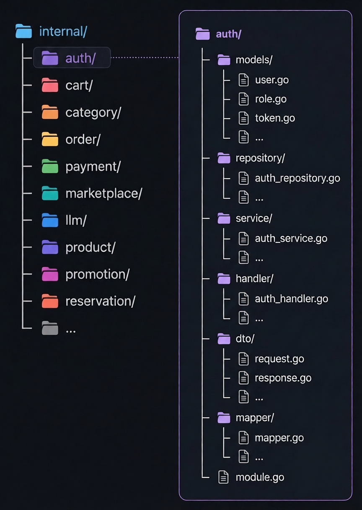Image resolution: width=362 pixels, height=510 pixels.
Task: Click the red-orange reservation/ folder icon
Action: [x=50, y=301]
